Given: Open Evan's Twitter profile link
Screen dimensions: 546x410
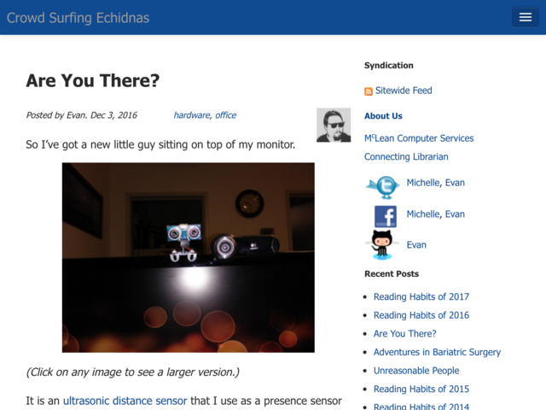Looking at the screenshot, I should click(x=455, y=183).
